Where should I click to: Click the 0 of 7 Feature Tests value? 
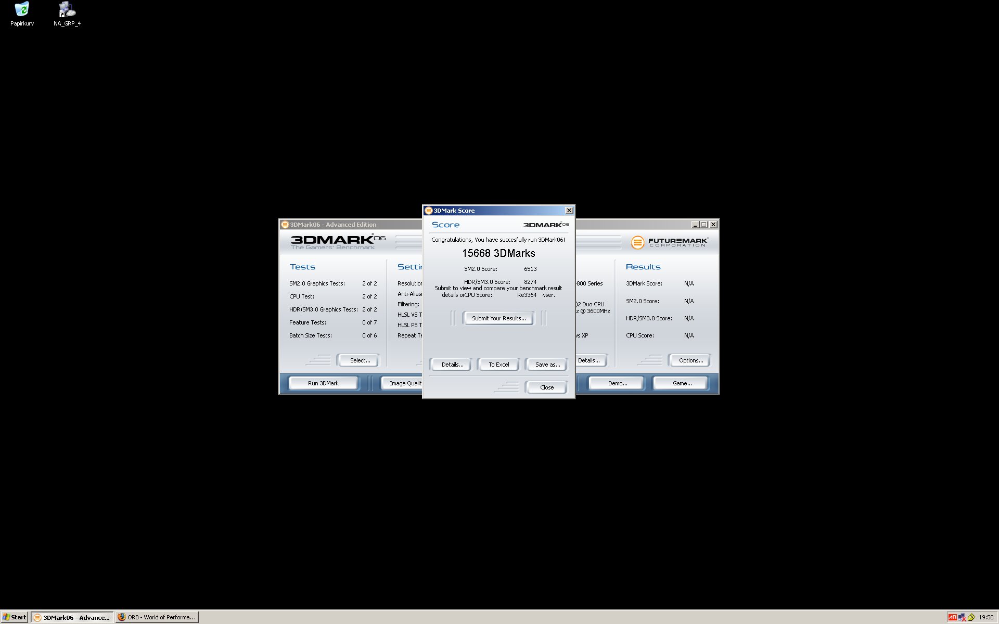pyautogui.click(x=369, y=322)
